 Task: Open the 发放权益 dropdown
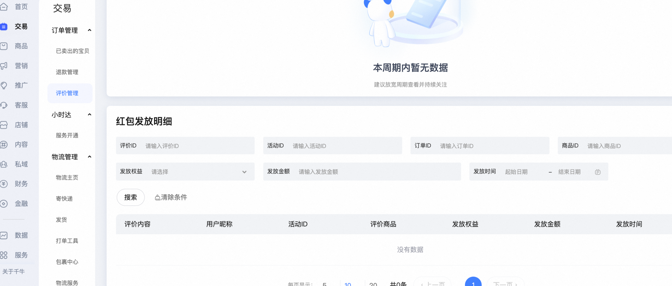[185, 172]
